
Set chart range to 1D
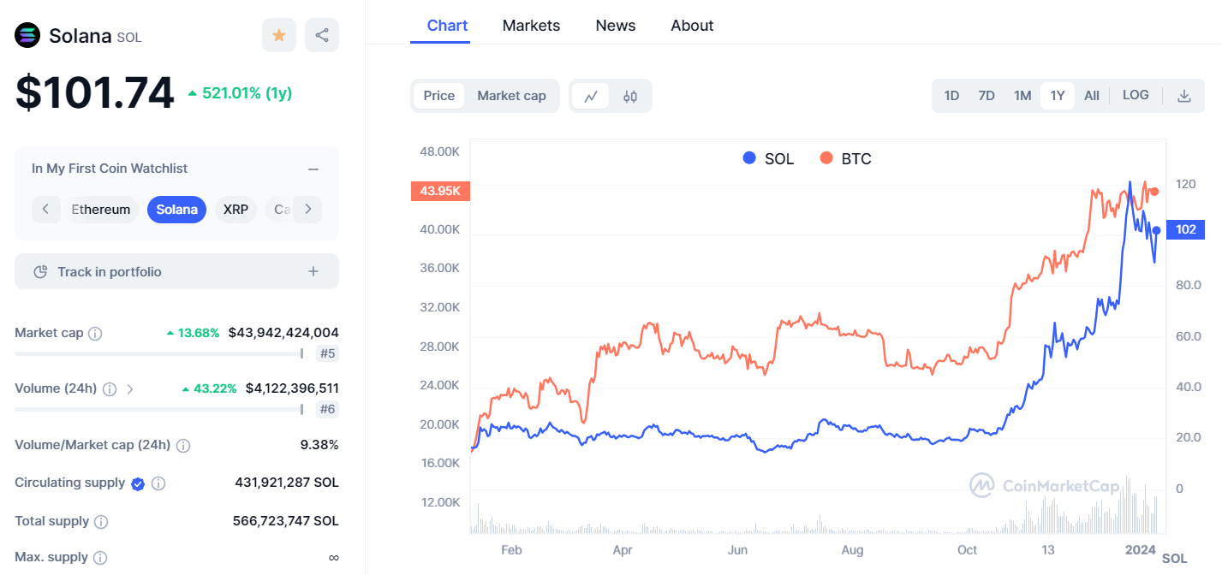tap(951, 96)
